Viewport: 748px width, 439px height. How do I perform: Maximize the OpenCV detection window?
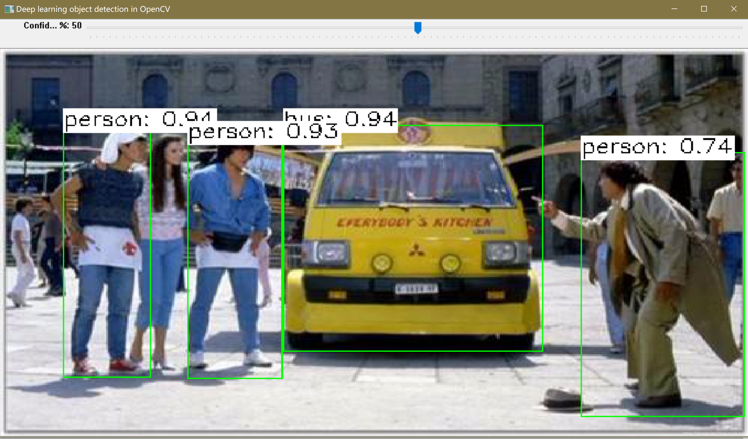coord(704,9)
